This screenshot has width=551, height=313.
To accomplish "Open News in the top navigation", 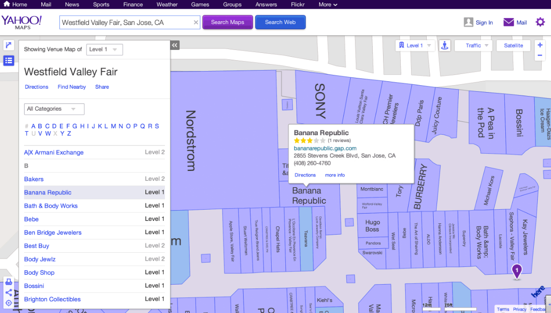I will [x=72, y=4].
